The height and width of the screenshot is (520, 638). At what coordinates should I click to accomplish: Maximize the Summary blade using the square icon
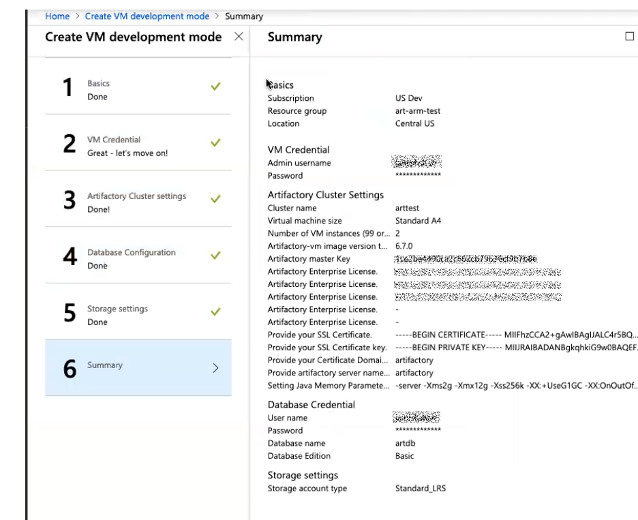coord(629,37)
